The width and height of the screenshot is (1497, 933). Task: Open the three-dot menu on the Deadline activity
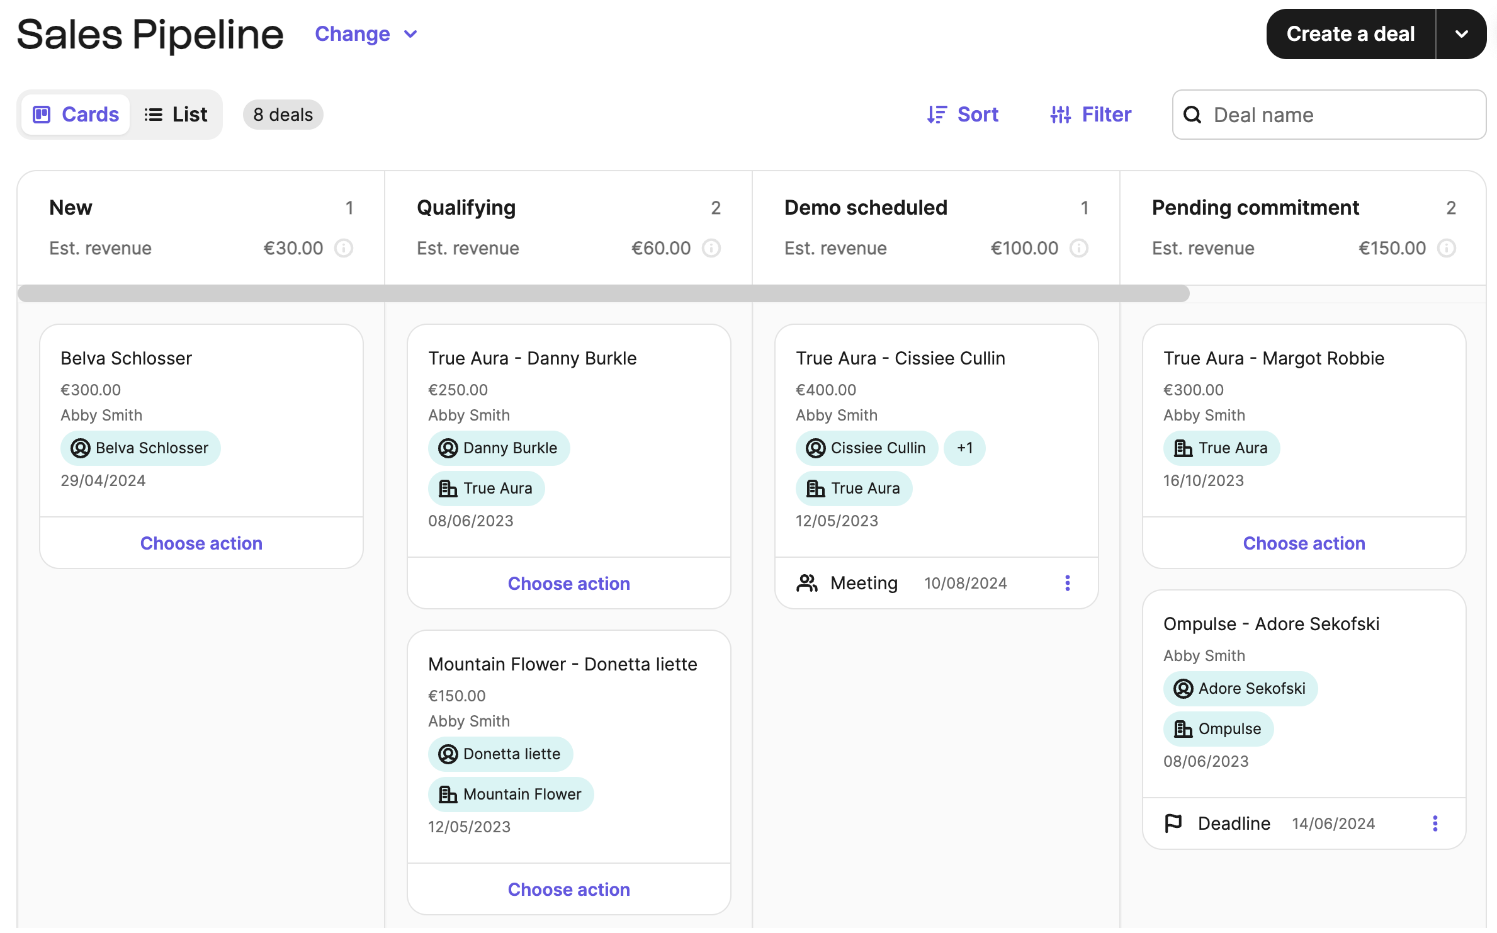click(x=1435, y=823)
